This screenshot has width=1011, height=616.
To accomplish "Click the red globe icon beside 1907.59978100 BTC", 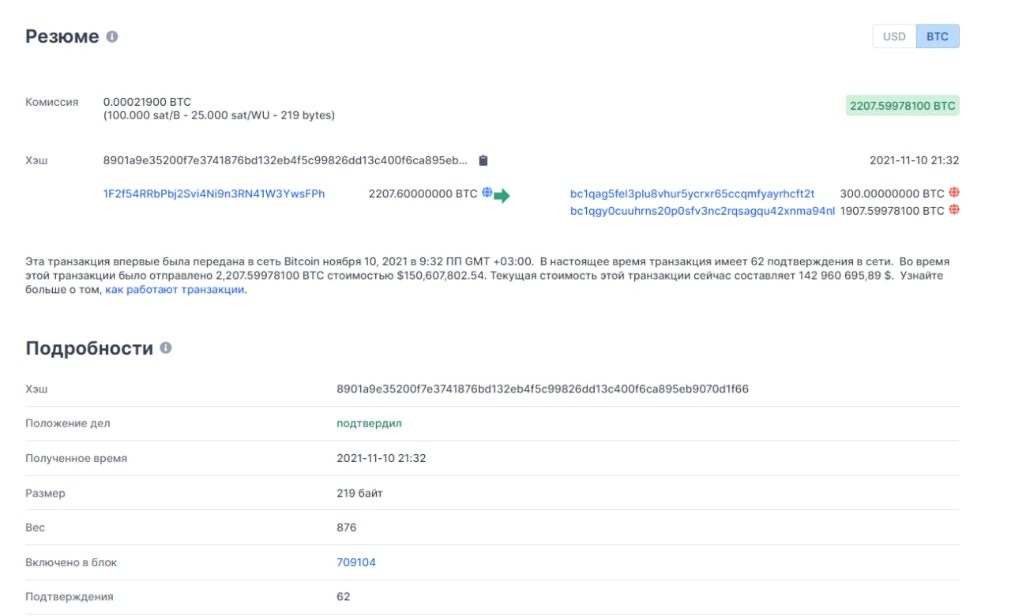I will click(954, 210).
